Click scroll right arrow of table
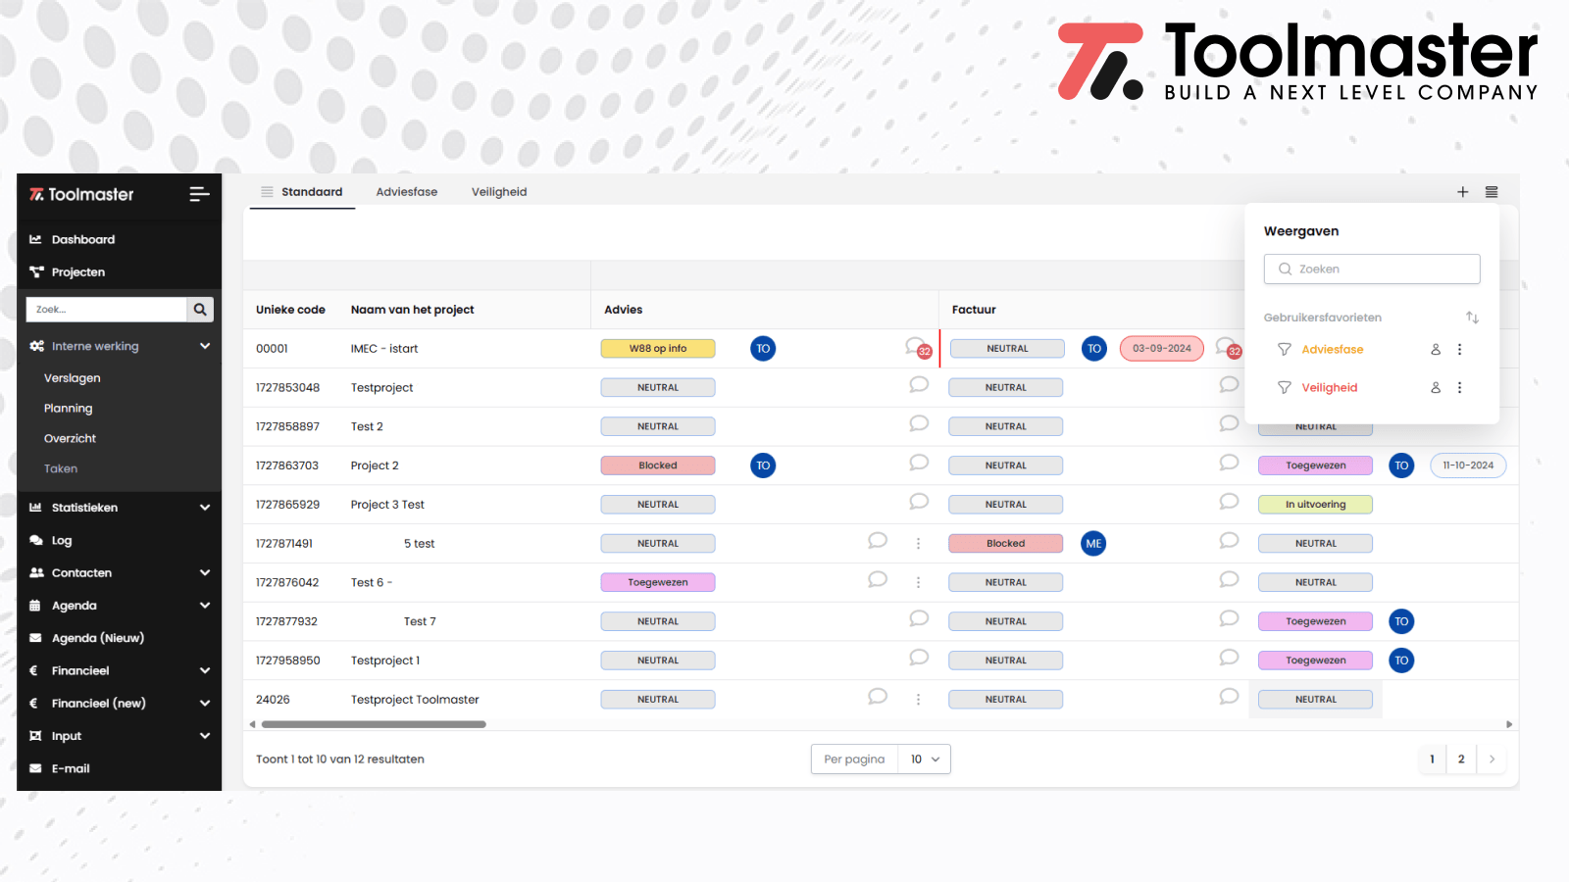Image resolution: width=1569 pixels, height=882 pixels. click(1509, 725)
